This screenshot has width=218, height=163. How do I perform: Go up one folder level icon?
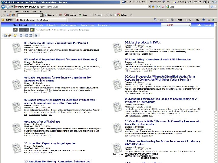click(32, 30)
